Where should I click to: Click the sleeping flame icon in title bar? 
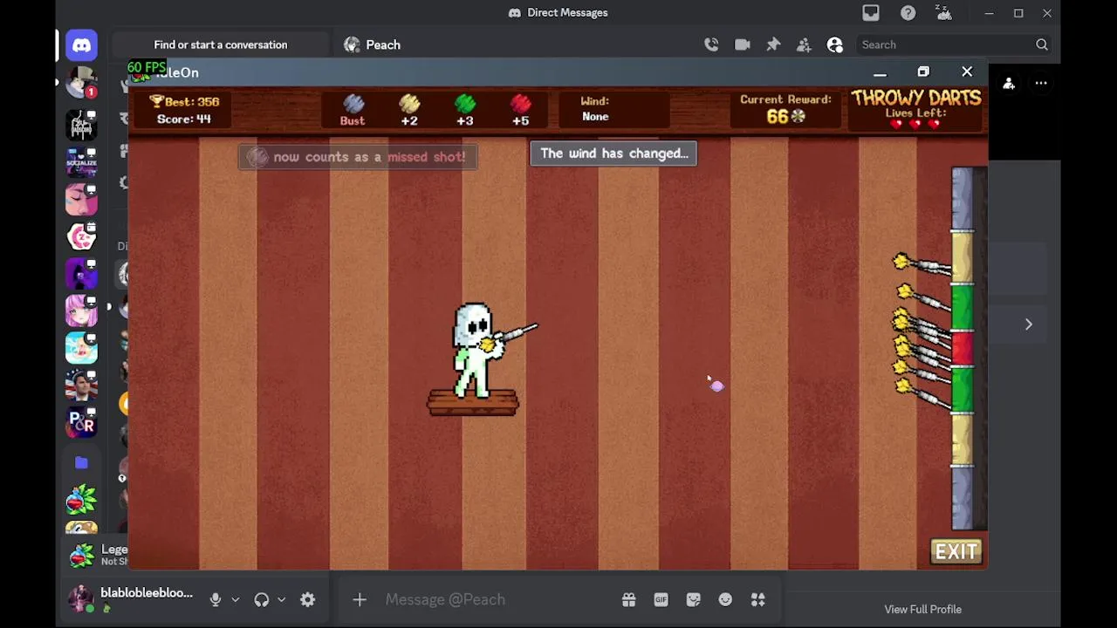943,12
